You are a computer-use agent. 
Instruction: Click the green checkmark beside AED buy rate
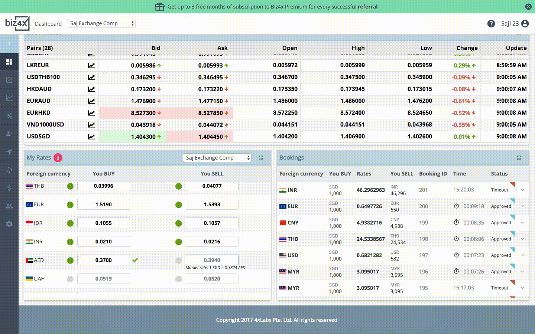(x=135, y=260)
